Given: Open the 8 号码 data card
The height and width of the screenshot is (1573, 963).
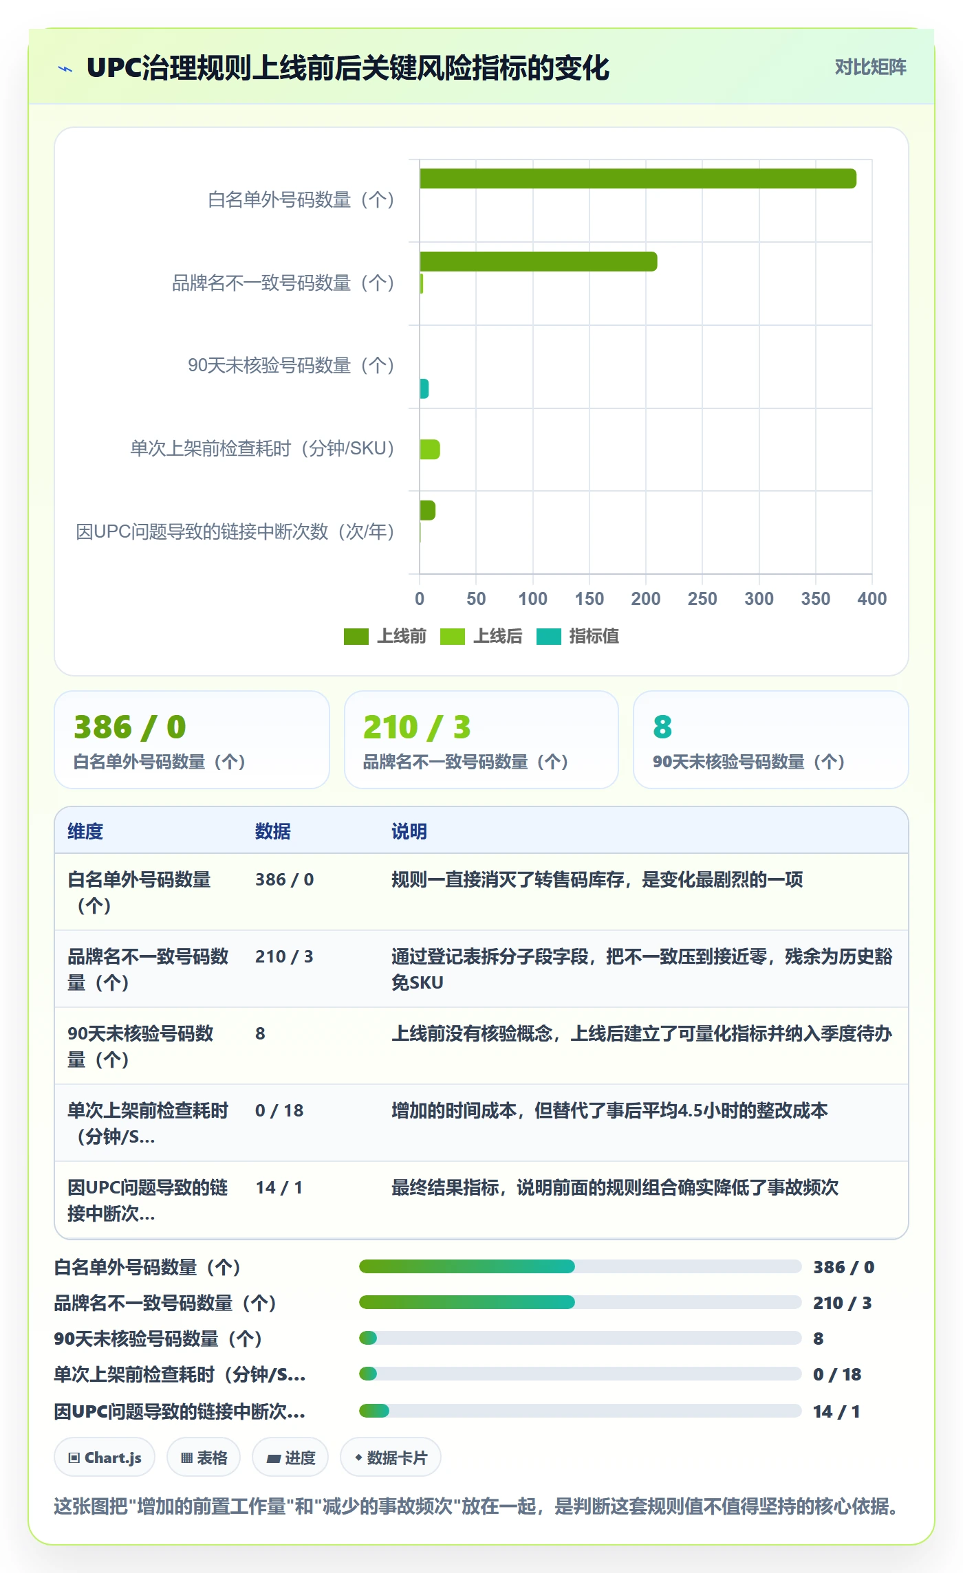Looking at the screenshot, I should 771,740.
